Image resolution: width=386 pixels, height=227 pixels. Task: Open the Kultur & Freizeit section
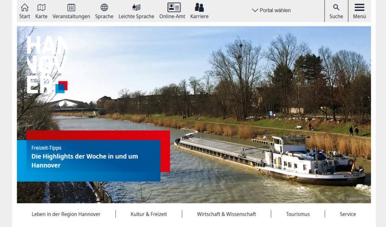coord(148,214)
